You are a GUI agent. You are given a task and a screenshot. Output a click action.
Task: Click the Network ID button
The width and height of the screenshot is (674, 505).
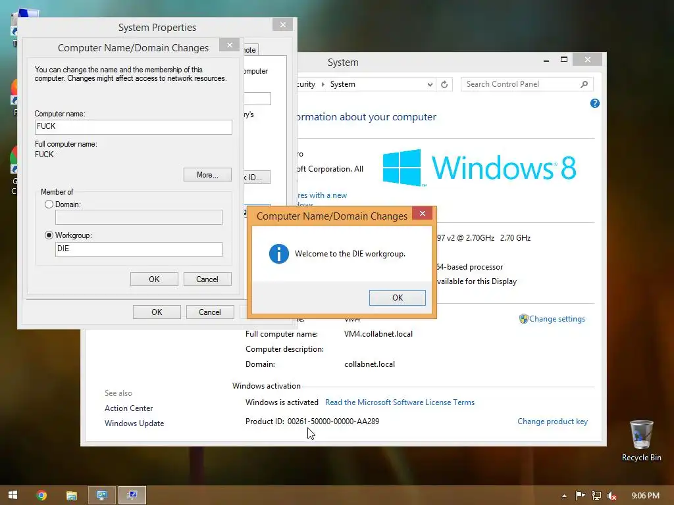257,178
